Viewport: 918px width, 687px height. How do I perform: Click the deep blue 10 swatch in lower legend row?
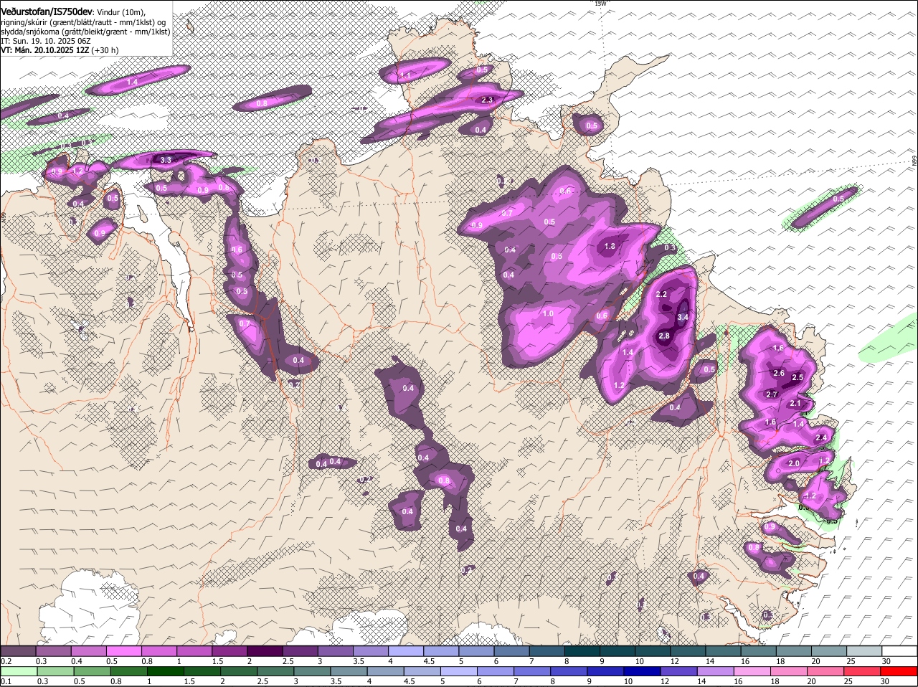[643, 671]
